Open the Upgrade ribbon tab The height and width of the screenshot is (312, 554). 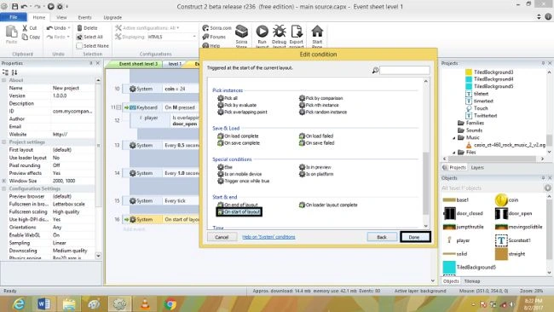113,17
